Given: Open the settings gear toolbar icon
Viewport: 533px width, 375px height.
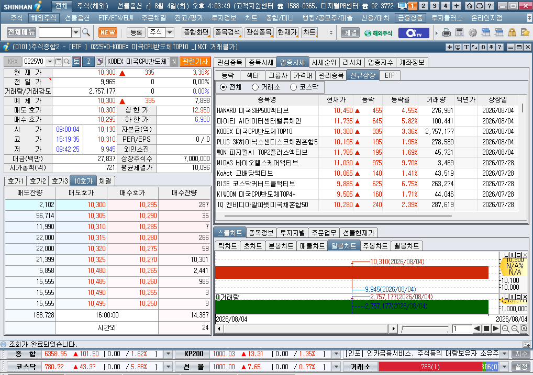Looking at the screenshot, I should (x=472, y=32).
